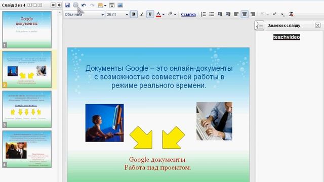The height and width of the screenshot is (182, 324).
Task: Open the paragraph style dropdown "Обычный"
Action: pos(84,15)
